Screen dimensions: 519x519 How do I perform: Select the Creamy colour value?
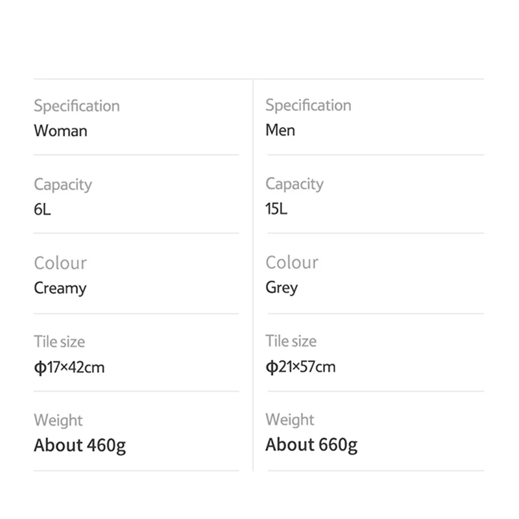(x=60, y=288)
